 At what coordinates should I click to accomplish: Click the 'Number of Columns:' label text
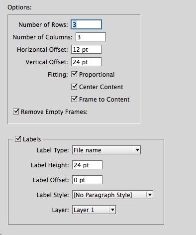43,37
